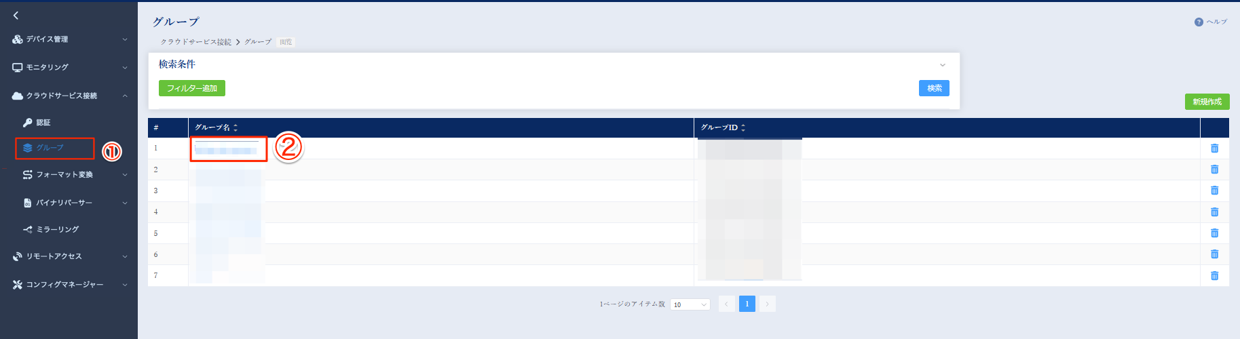This screenshot has height=339, width=1240.
Task: Collapse the 検索条件 panel chevron
Action: click(943, 65)
